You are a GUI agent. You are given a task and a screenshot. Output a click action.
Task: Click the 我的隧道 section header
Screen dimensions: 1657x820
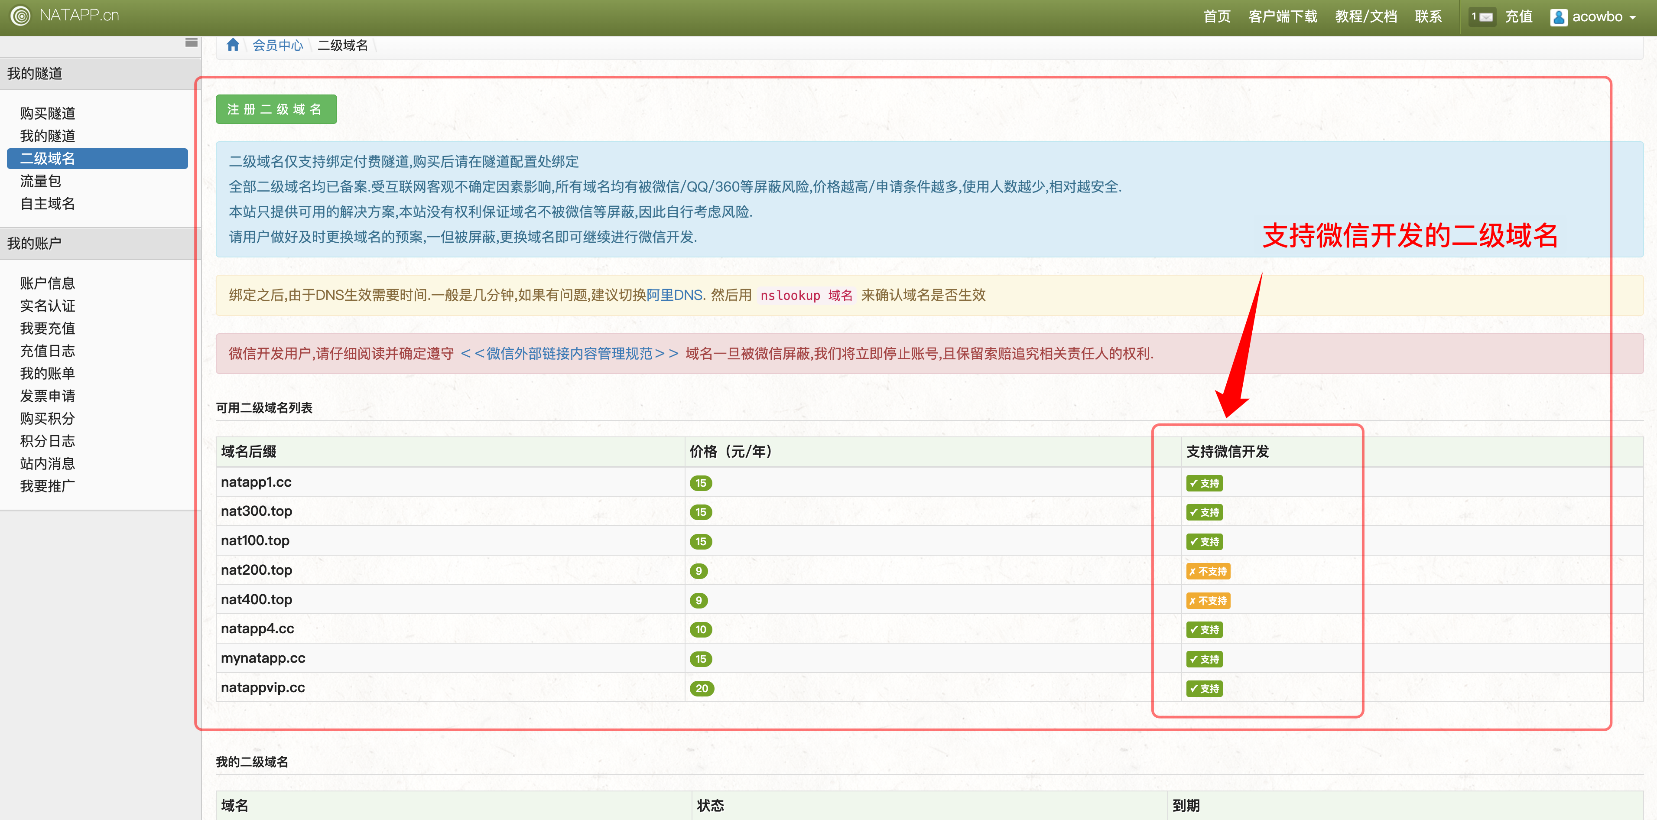101,73
